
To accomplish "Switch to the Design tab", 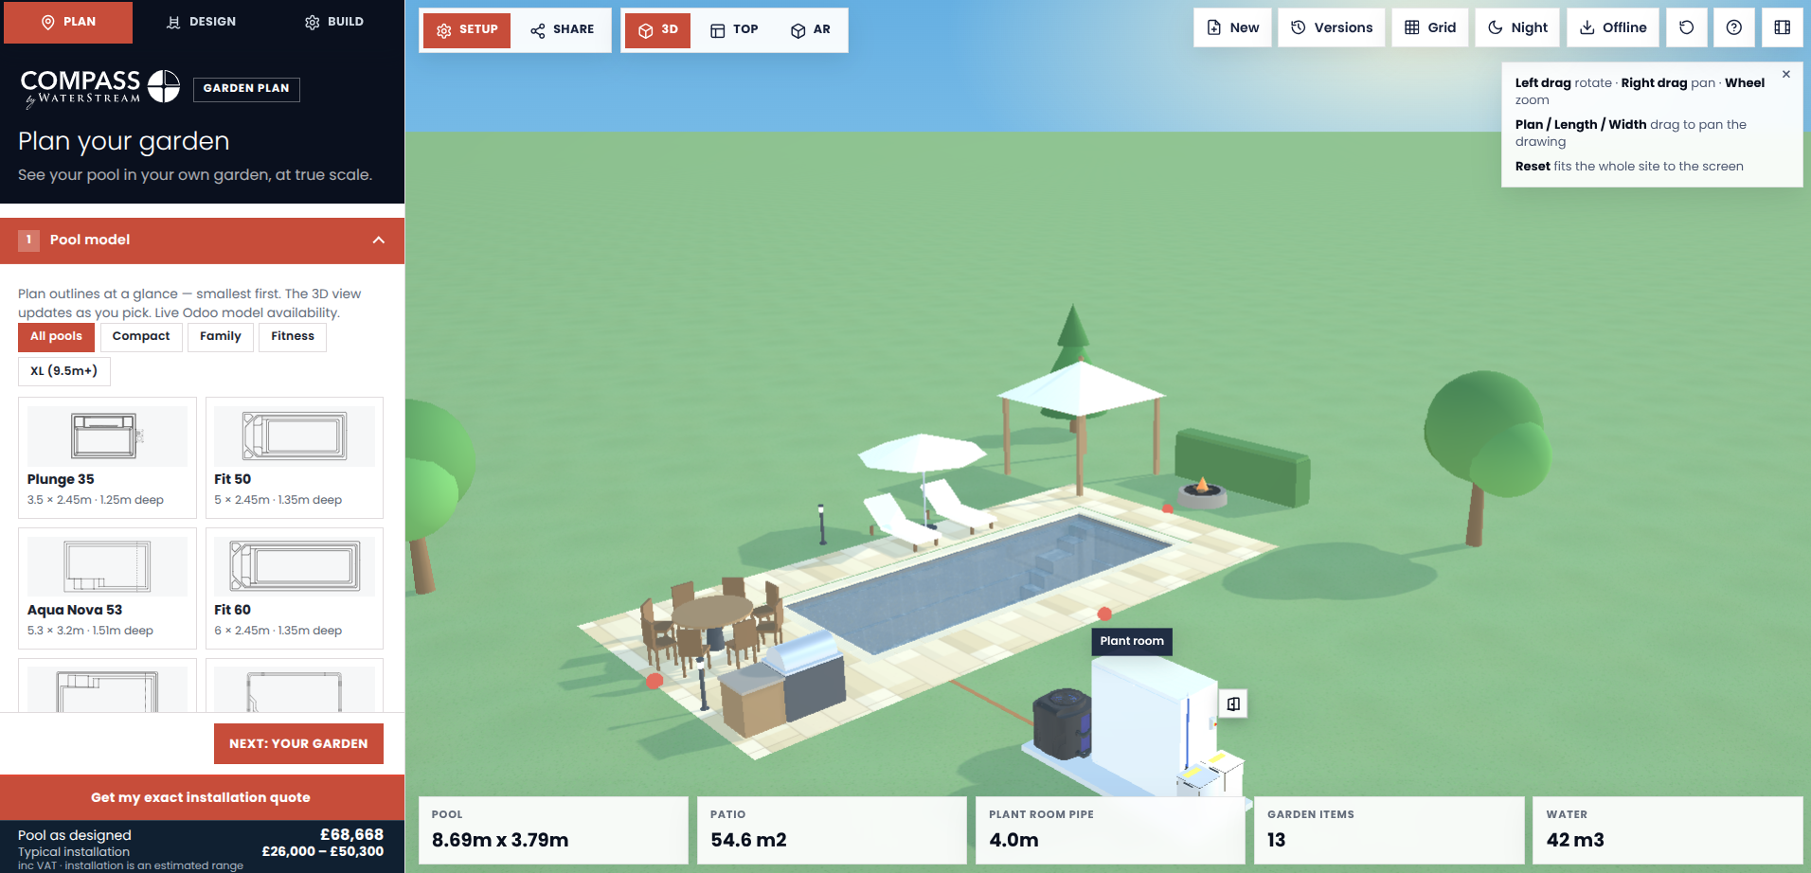I will click(201, 22).
